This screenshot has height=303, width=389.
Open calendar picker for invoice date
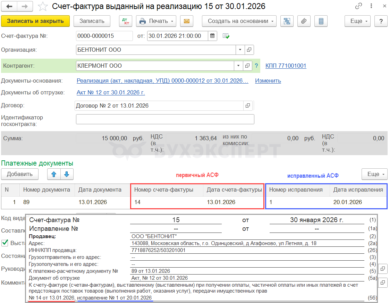pyautogui.click(x=213, y=36)
